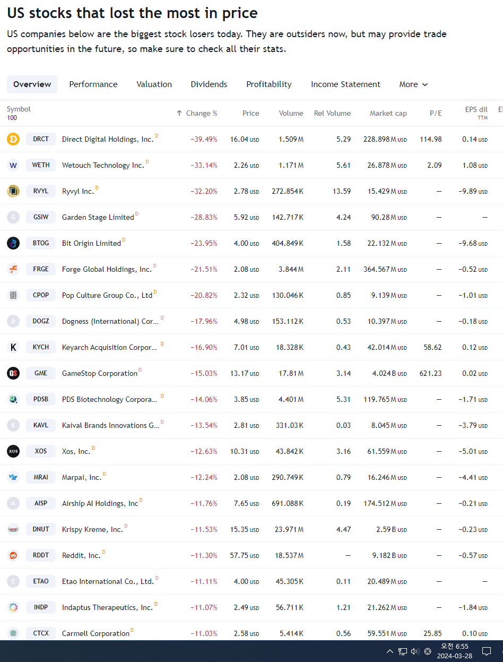Click the 621.23 P/E value
503x662 pixels.
(430, 373)
